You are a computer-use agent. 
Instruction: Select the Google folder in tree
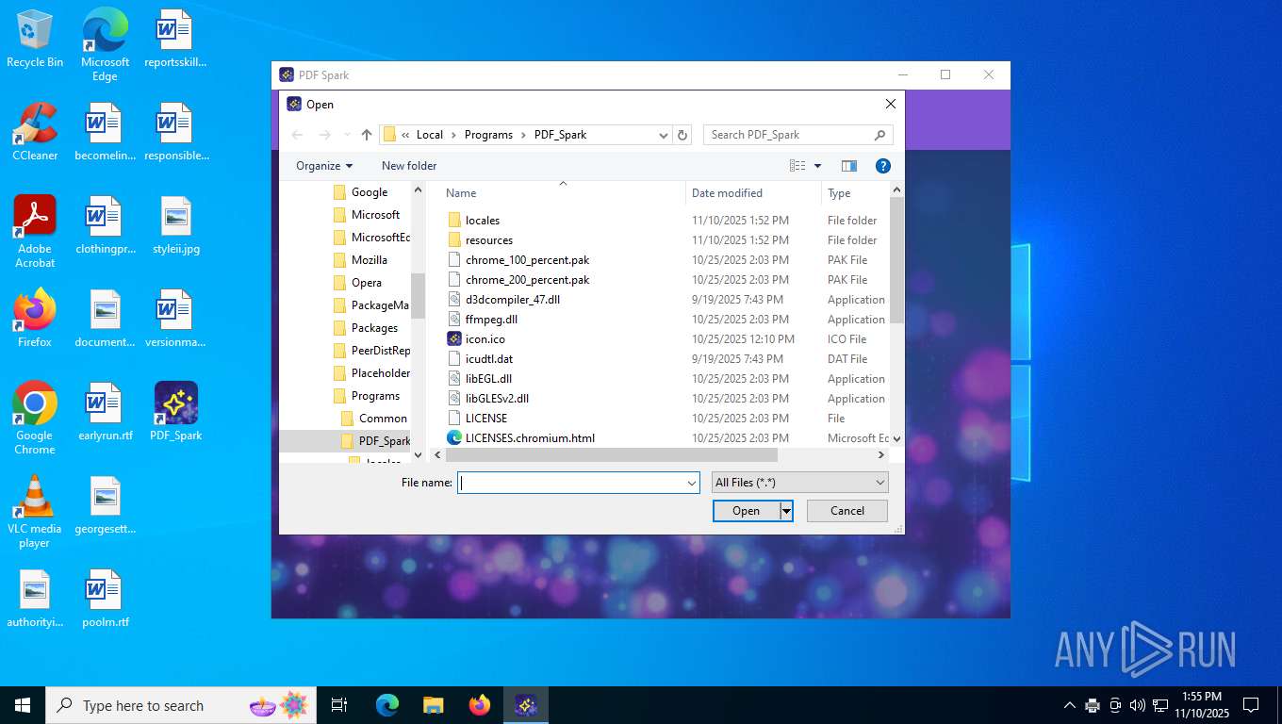tap(370, 192)
